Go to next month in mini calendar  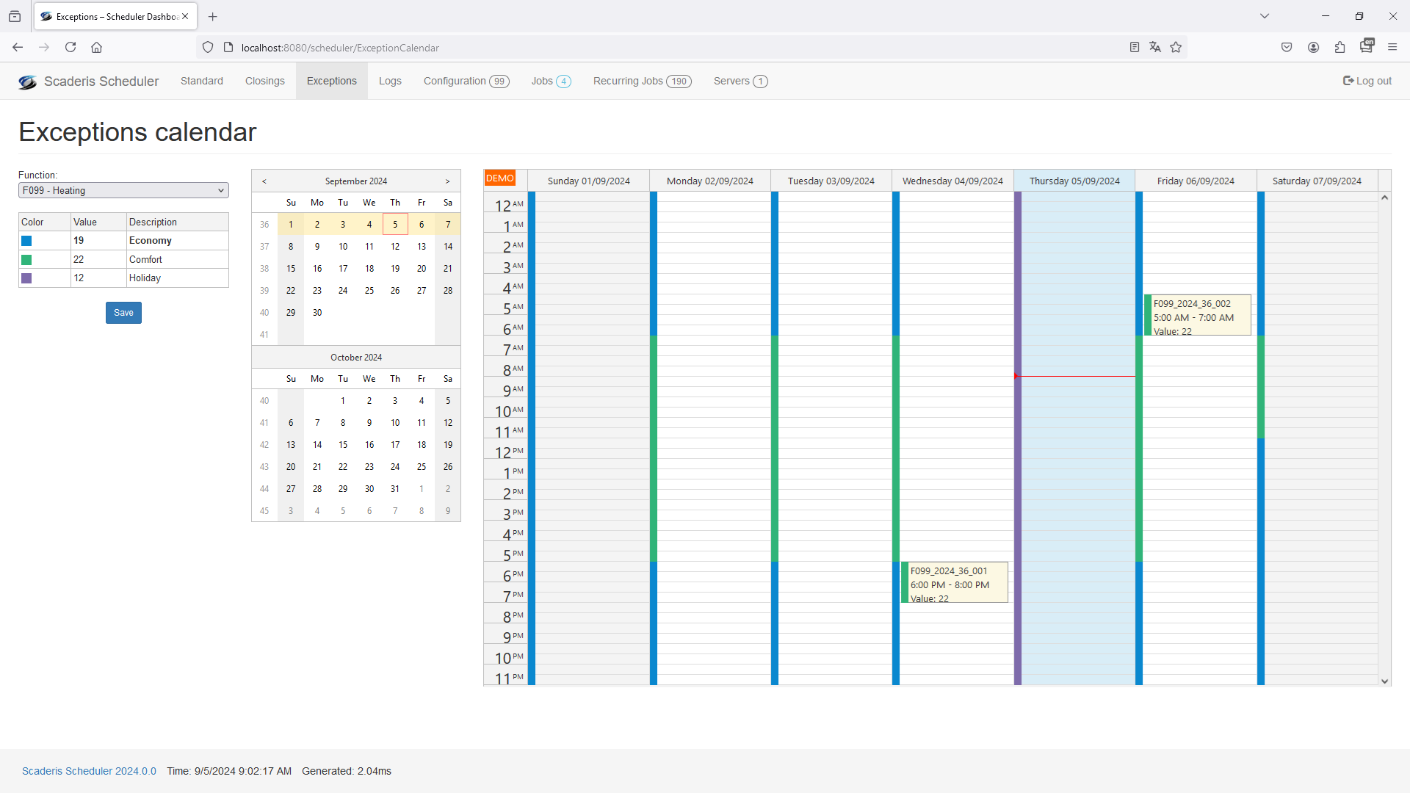click(447, 181)
